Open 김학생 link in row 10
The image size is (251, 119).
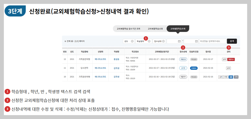click(117, 77)
